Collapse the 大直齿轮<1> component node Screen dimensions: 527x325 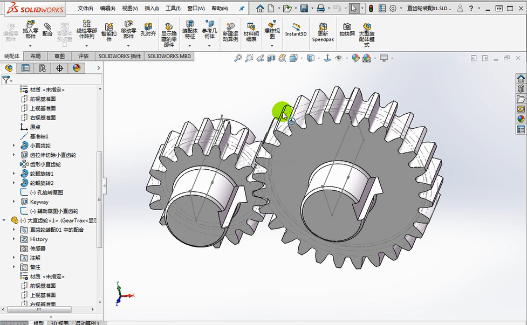point(5,220)
